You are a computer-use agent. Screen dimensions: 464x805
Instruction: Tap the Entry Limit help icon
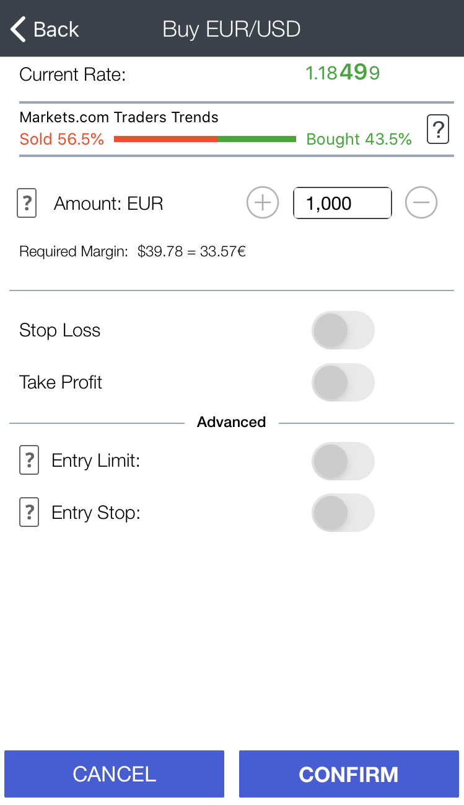(29, 461)
